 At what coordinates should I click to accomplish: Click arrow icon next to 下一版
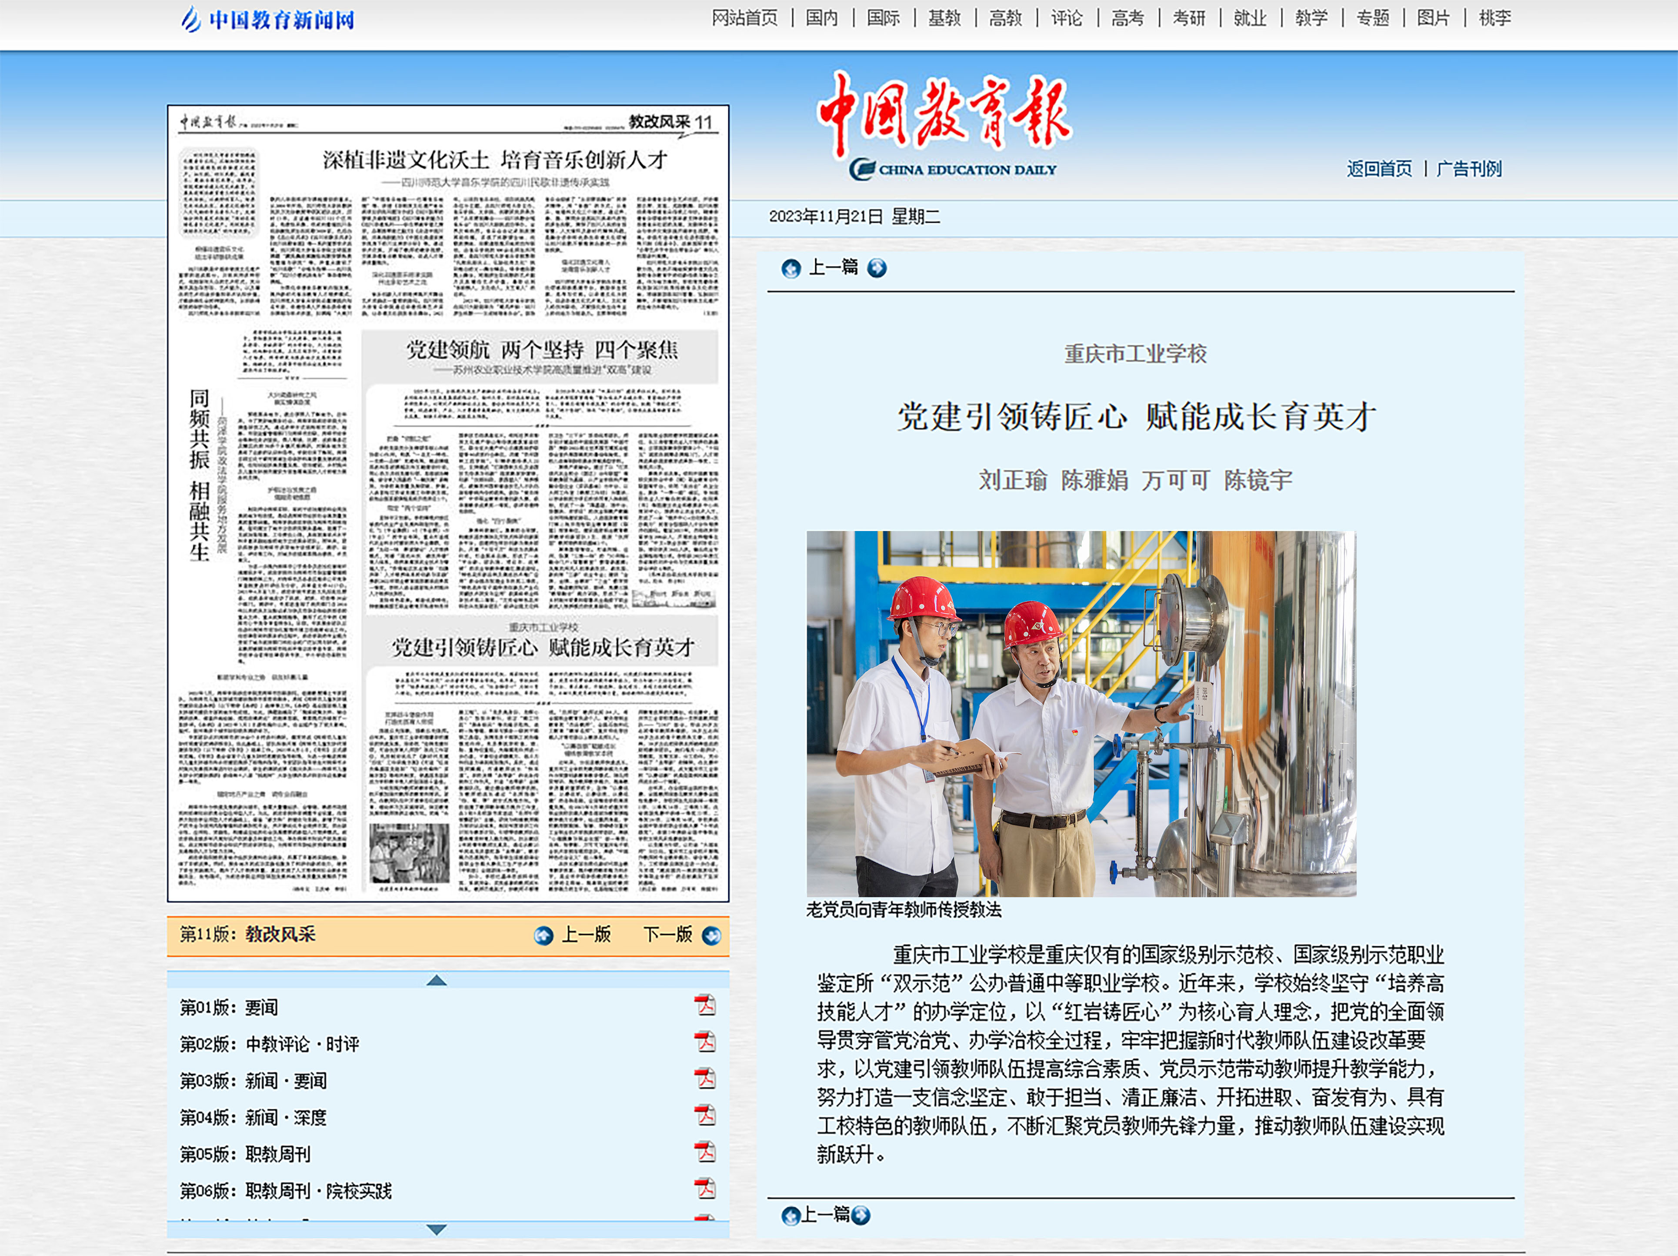pyautogui.click(x=711, y=936)
